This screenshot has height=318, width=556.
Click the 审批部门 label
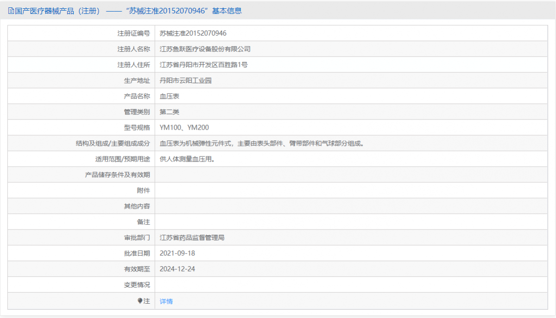137,238
